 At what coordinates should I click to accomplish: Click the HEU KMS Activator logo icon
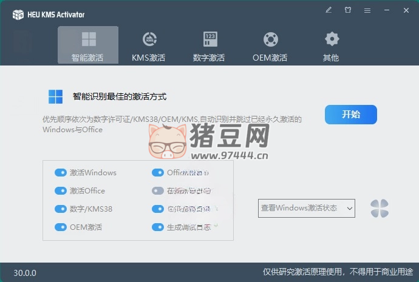point(18,15)
